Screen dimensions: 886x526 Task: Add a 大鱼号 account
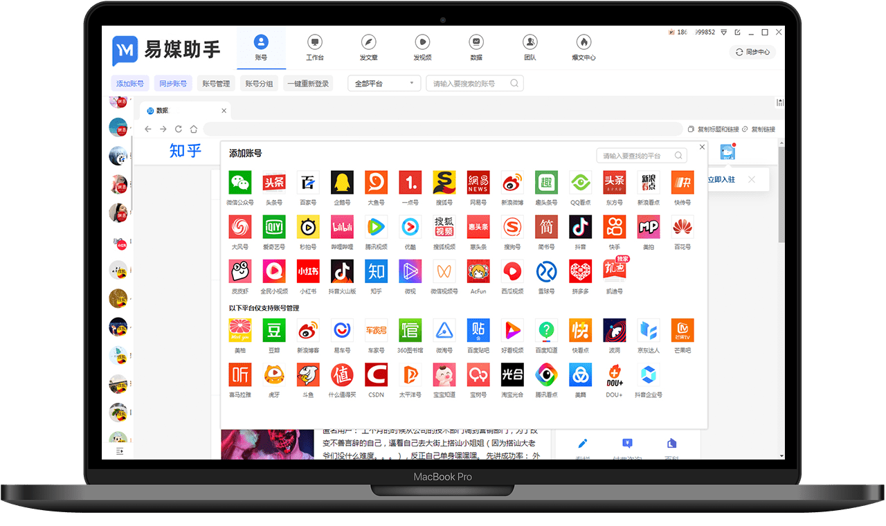(x=376, y=183)
